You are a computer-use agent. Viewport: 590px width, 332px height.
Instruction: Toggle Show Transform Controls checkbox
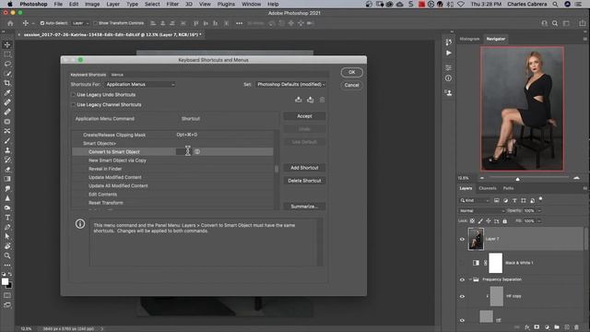click(95, 23)
